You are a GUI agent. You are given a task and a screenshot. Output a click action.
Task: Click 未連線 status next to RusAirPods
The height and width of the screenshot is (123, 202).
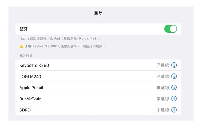pyautogui.click(x=163, y=99)
